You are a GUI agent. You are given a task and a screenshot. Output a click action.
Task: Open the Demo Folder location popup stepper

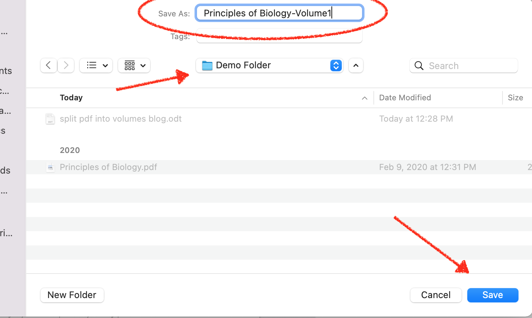(x=336, y=65)
